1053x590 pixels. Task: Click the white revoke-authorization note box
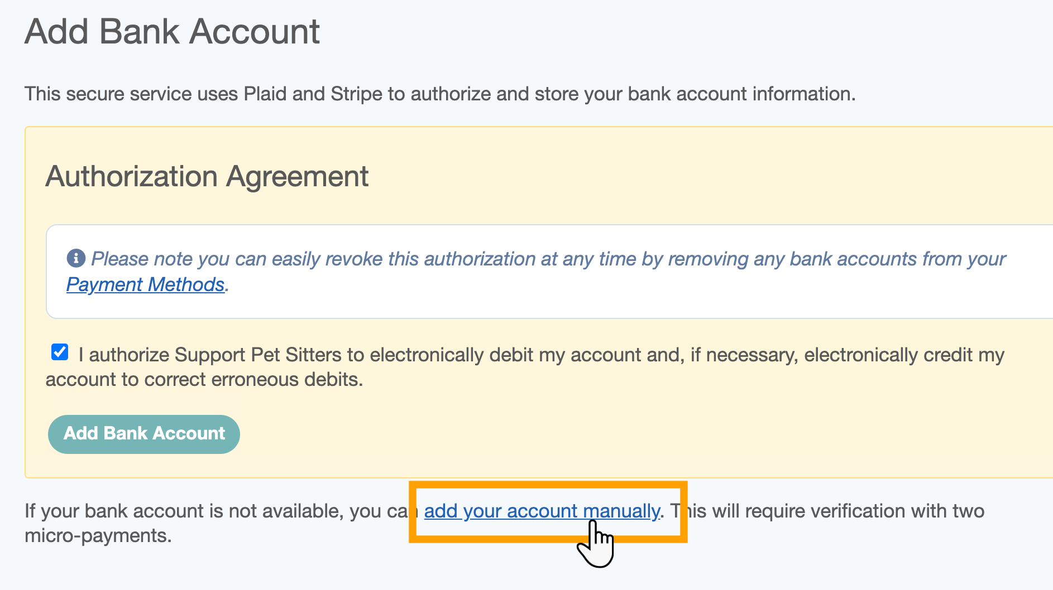pos(549,272)
